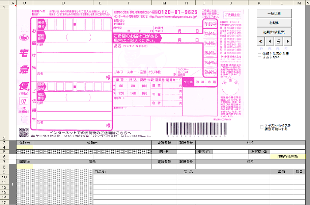The height and width of the screenshot is (205, 310).
Task: Click the 電話番号 header cell in row 7
Action: tap(164, 162)
